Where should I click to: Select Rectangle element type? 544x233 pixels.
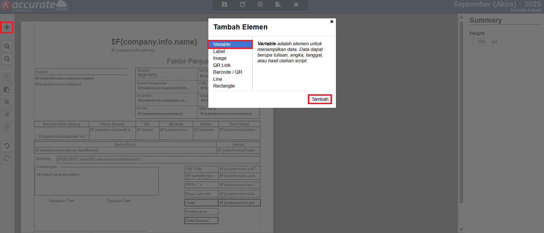coord(224,86)
